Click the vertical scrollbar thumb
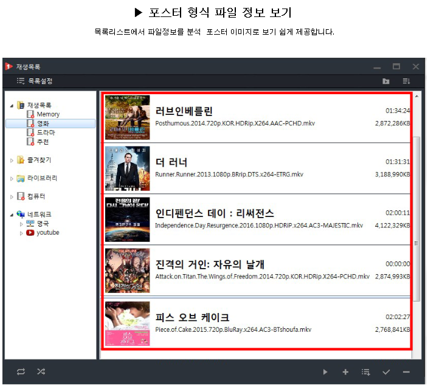 [x=416, y=218]
